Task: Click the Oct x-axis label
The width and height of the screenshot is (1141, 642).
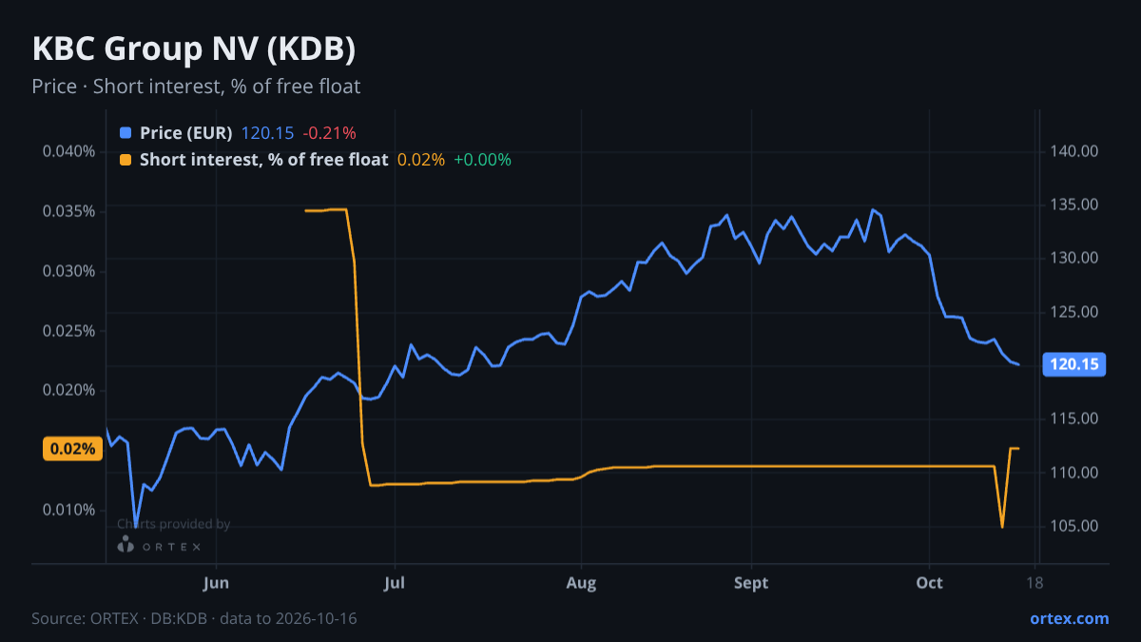Action: click(x=929, y=583)
